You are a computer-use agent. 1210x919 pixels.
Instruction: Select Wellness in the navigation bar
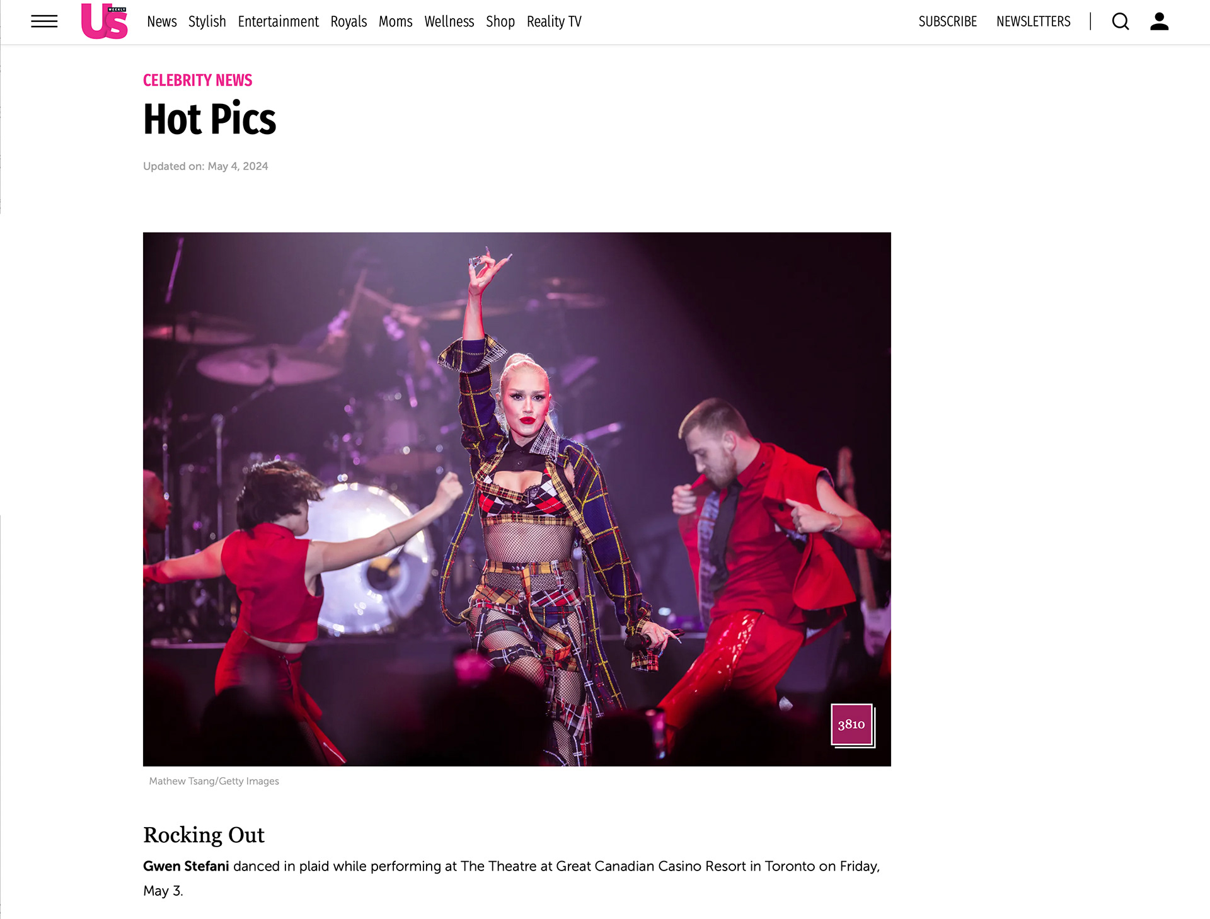click(x=449, y=21)
